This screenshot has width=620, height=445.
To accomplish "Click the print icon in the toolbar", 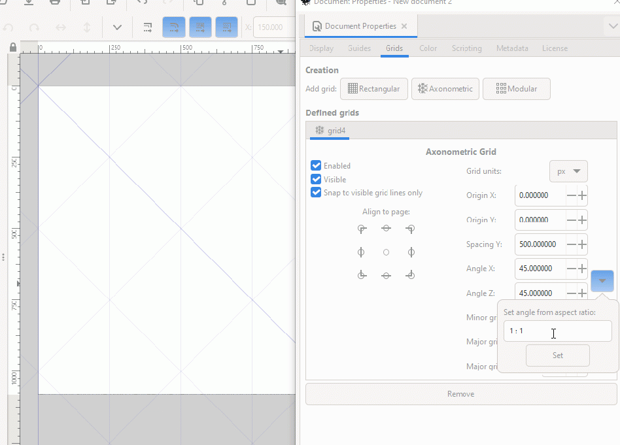I will 55,3.
